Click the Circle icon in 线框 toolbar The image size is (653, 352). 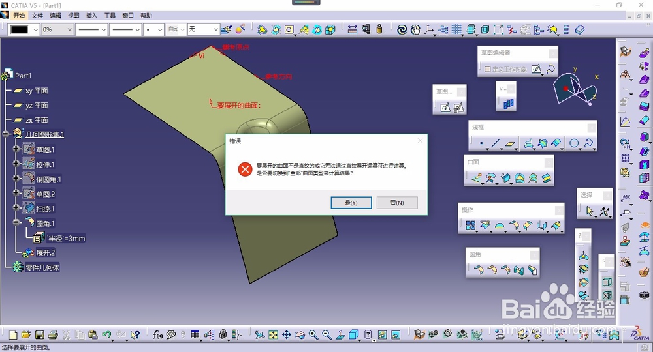pyautogui.click(x=574, y=144)
